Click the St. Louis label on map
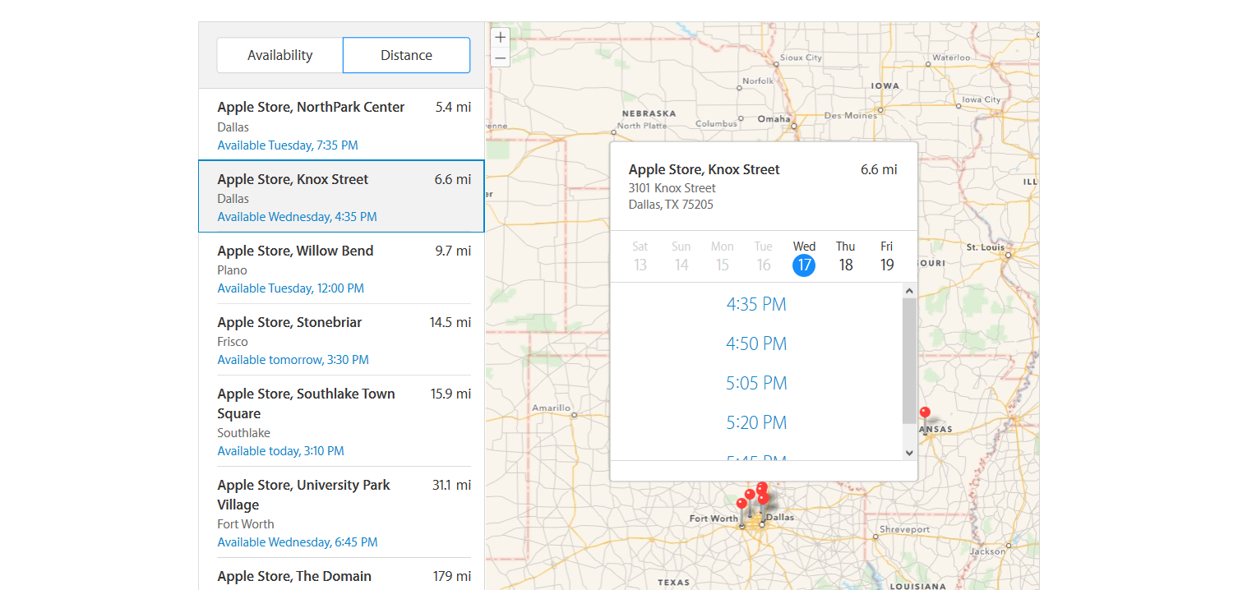This screenshot has height=590, width=1238. [985, 247]
